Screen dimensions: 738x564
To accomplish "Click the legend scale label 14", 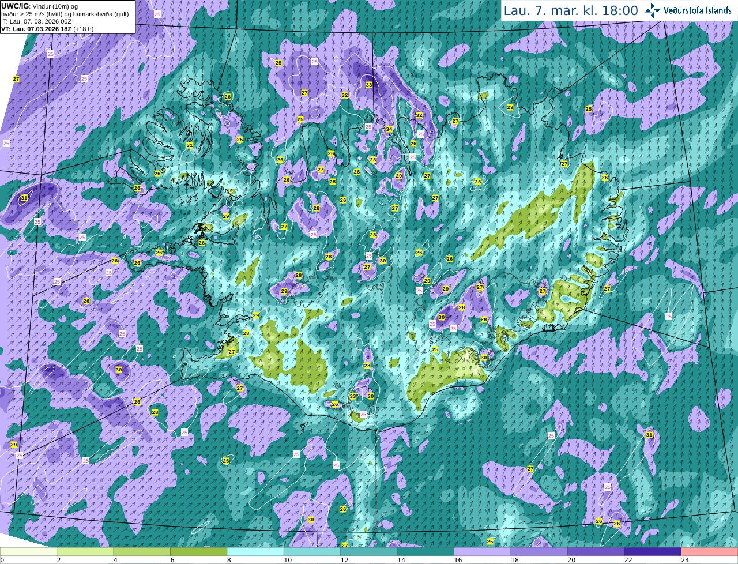I will tap(401, 560).
